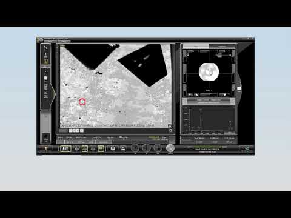The height and width of the screenshot is (218, 291).
Task: Select the highlighted crosshair point-analysis tool
Action: (45, 61)
